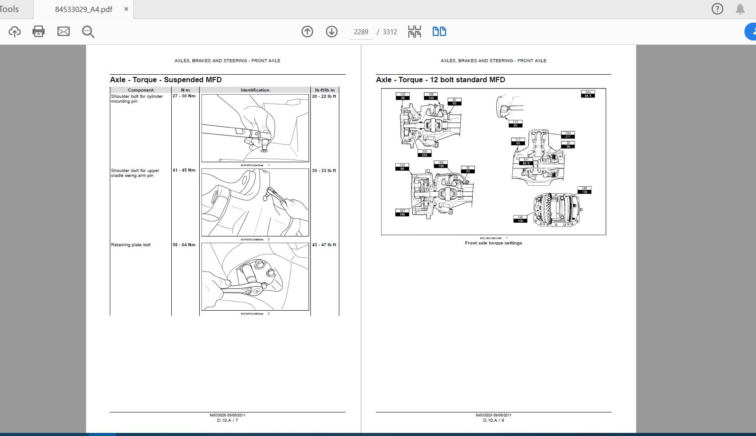Go to previous page with up arrow
This screenshot has width=756, height=436.
pyautogui.click(x=307, y=32)
